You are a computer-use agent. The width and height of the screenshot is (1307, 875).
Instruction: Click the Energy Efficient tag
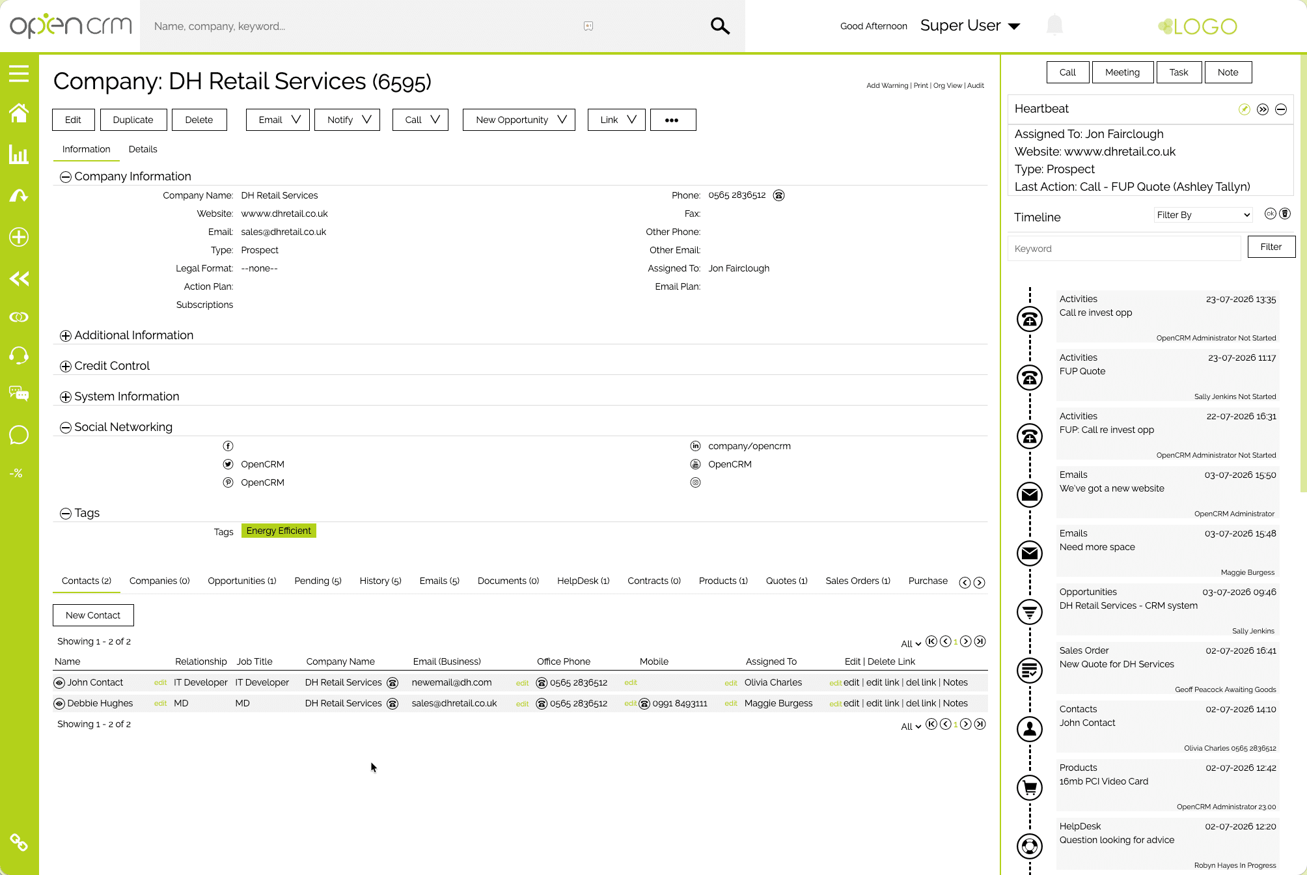(x=279, y=531)
